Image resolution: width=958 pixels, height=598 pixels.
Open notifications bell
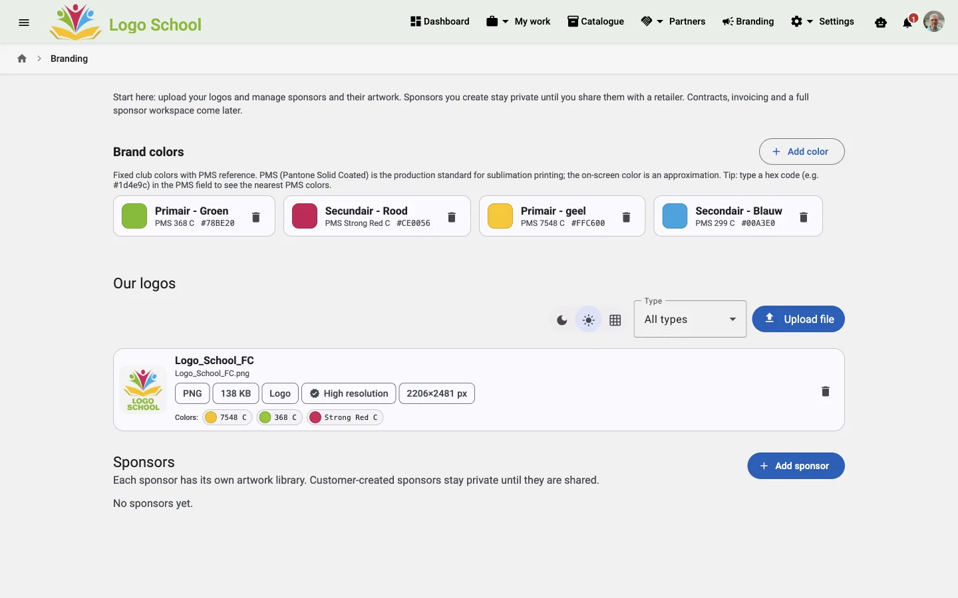907,23
